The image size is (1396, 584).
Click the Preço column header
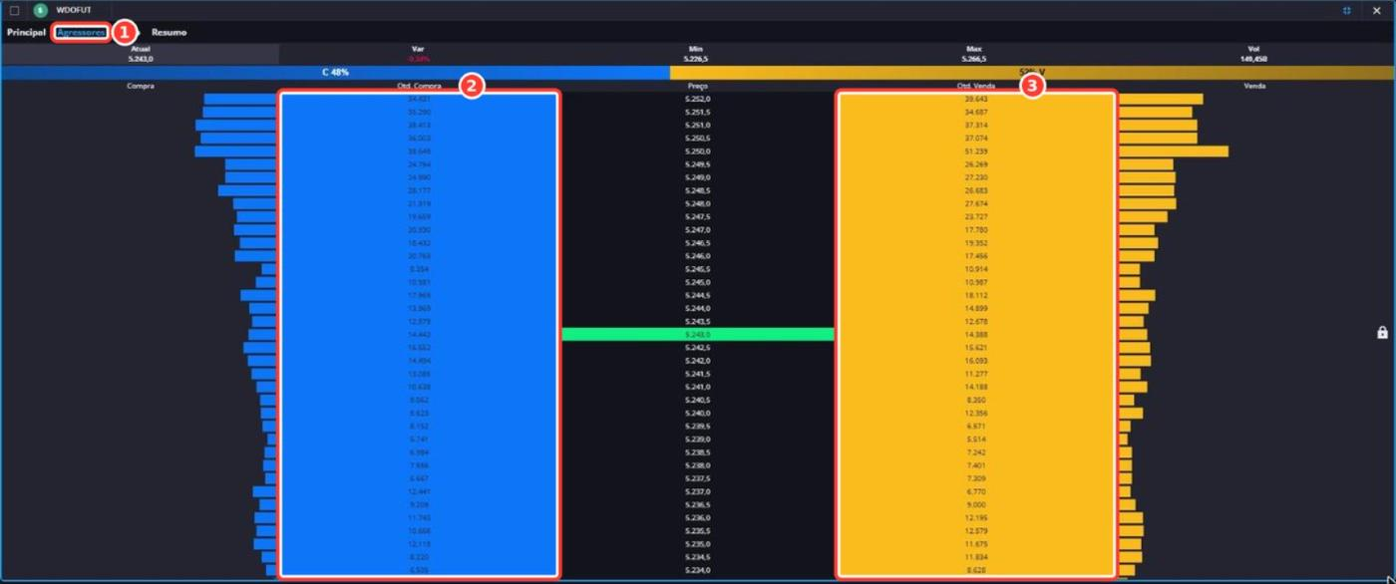coord(698,86)
